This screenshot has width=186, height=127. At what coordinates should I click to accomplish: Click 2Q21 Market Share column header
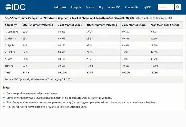(x=70, y=25)
